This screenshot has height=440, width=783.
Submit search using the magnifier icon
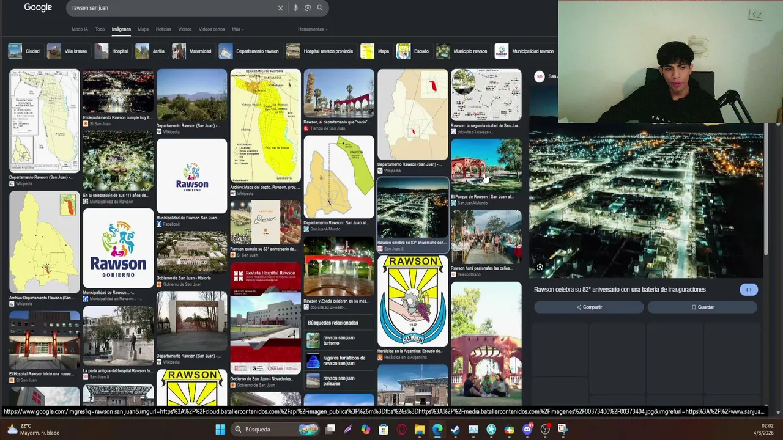319,8
